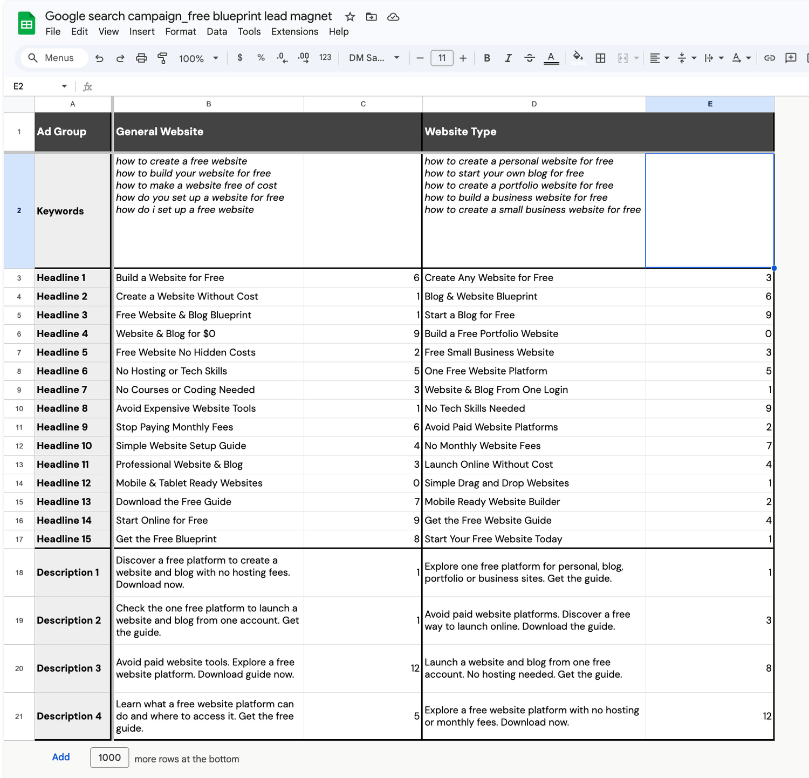Increase decimal places

304,58
